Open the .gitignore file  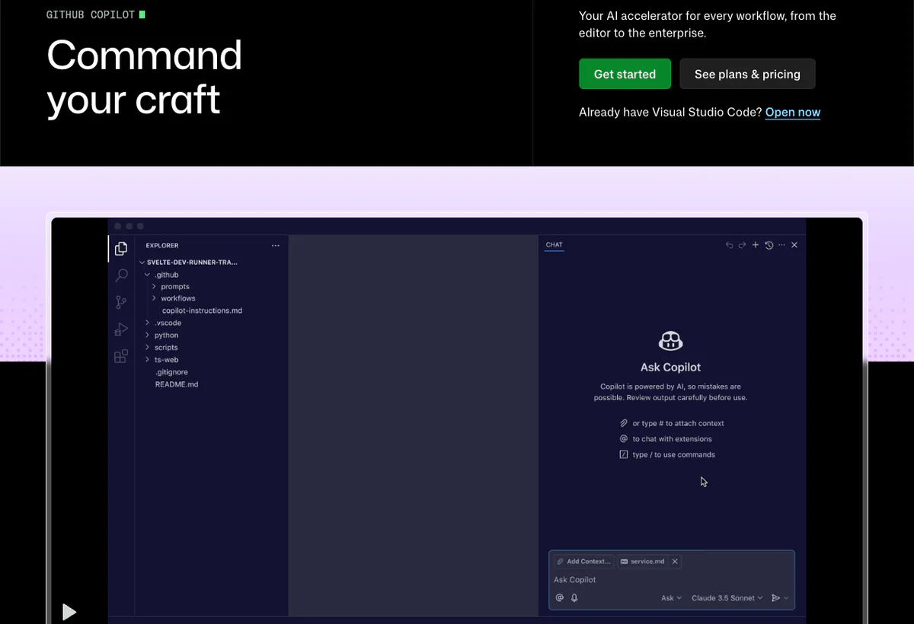click(x=171, y=372)
